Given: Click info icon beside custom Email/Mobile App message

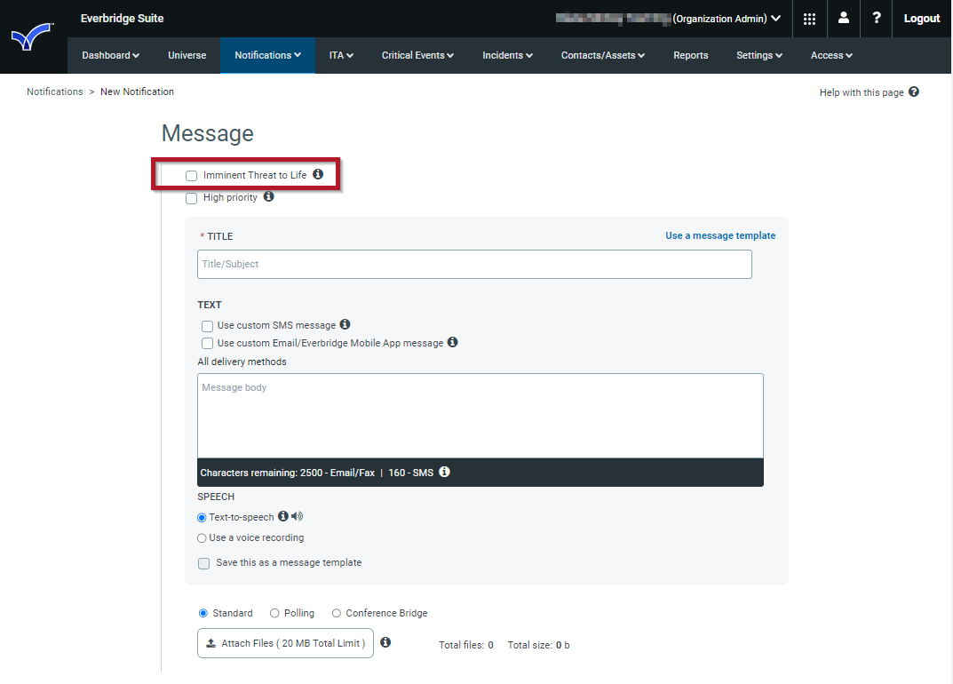Looking at the screenshot, I should pos(452,342).
